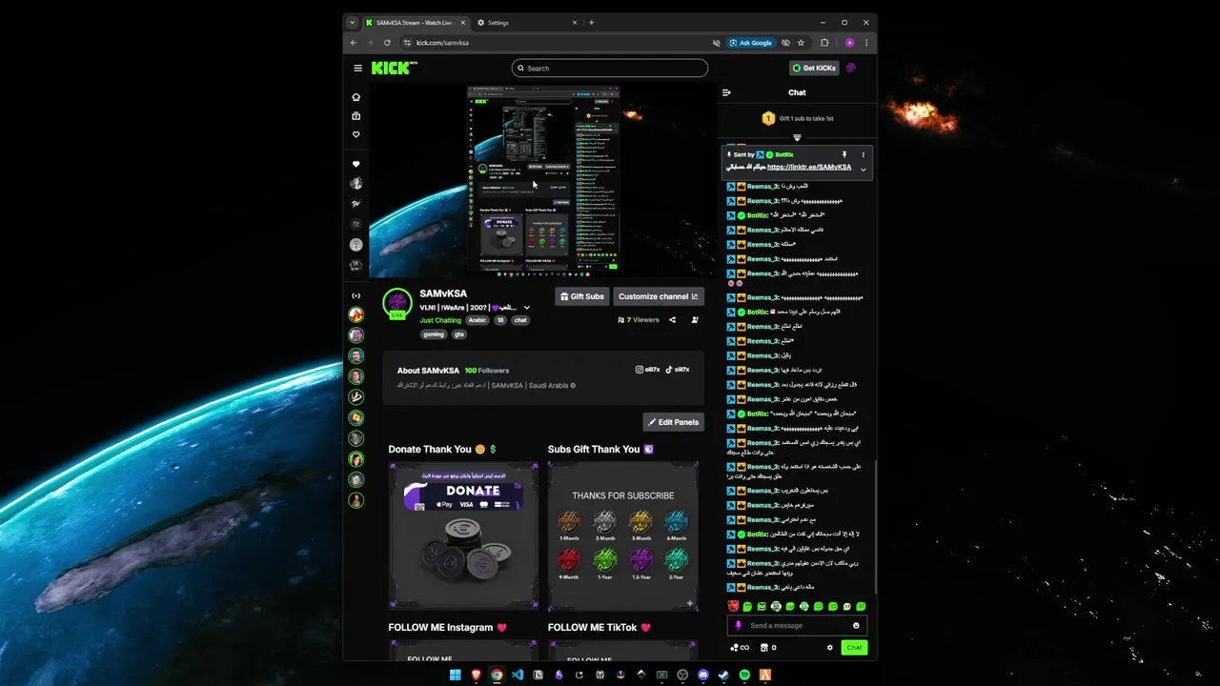1220x686 pixels.
Task: Open the profile avatar in Kick header
Action: pyautogui.click(x=851, y=68)
